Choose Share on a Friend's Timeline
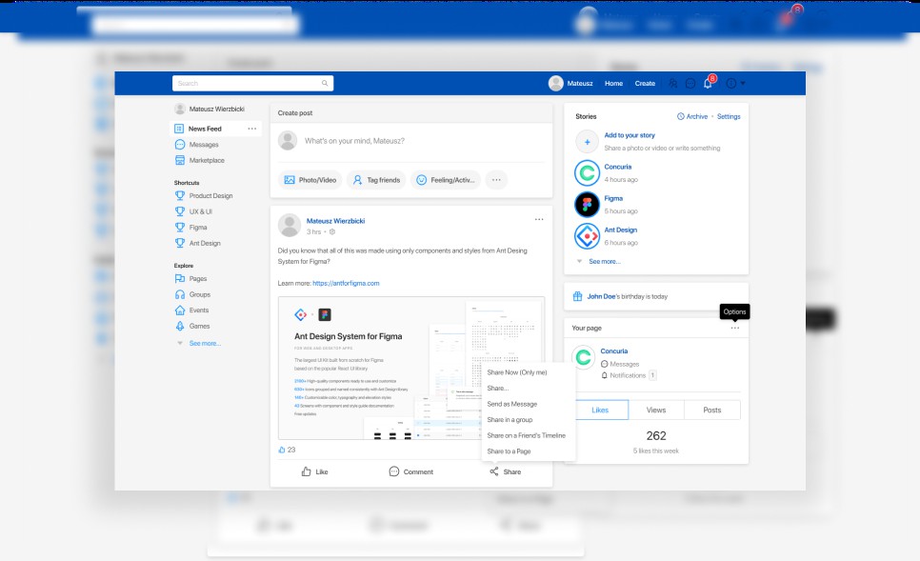 pos(526,435)
